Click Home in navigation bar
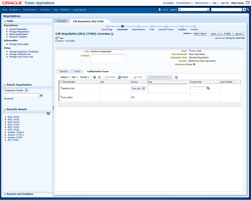 pyautogui.click(x=4, y=10)
